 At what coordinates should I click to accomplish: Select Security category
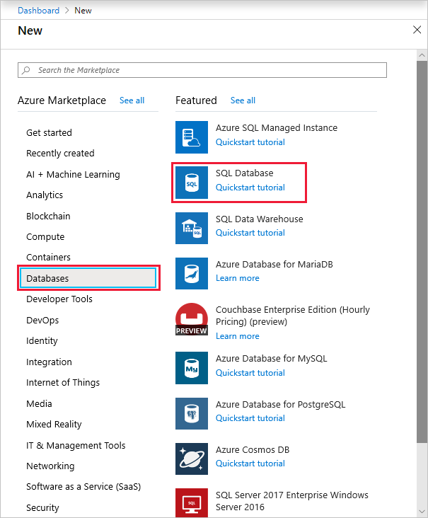coord(42,507)
